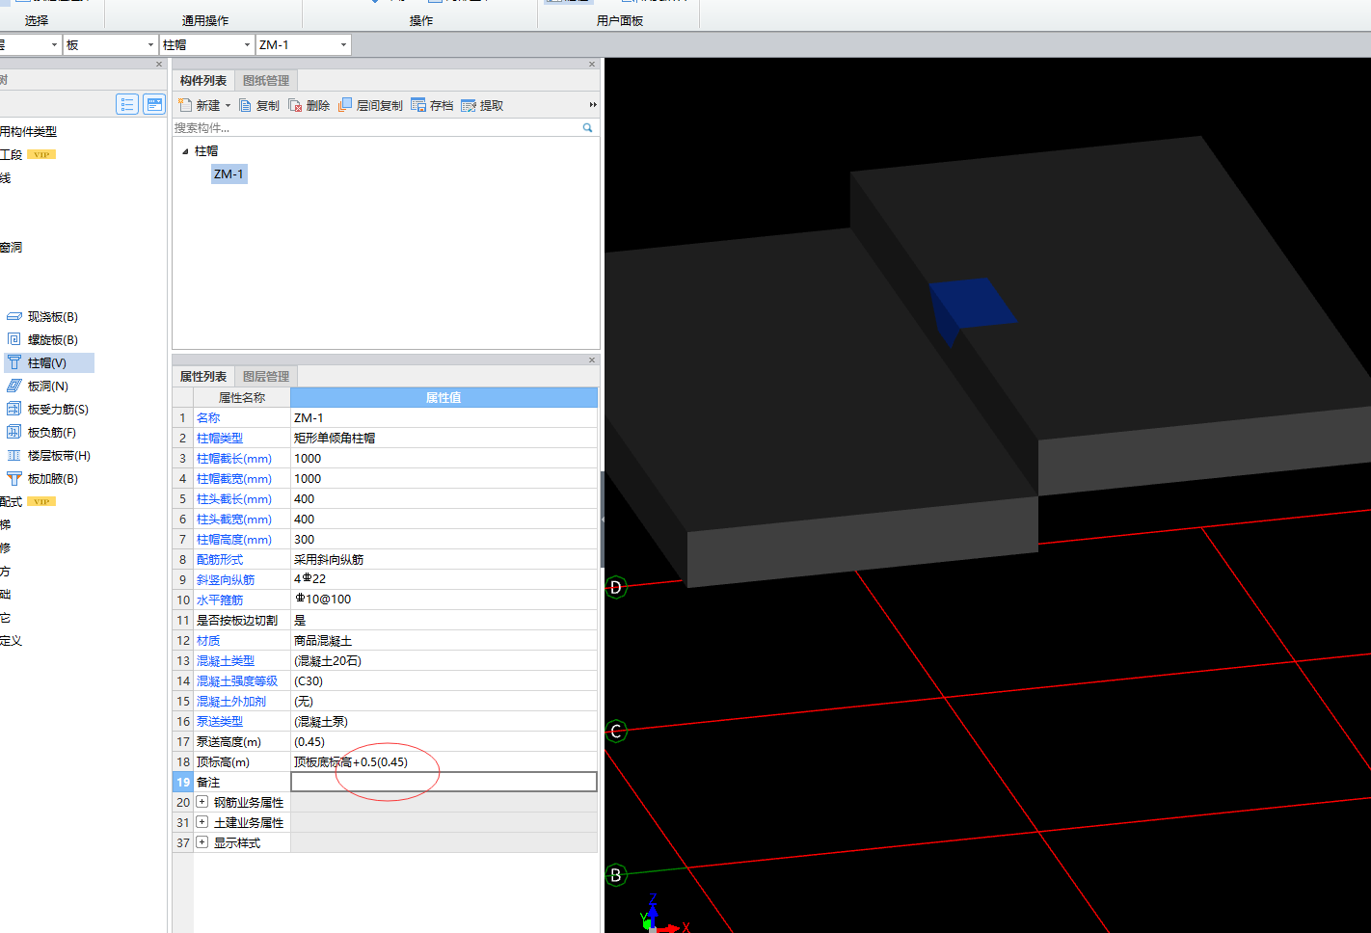Click the 泵送类型 property link

(220, 722)
